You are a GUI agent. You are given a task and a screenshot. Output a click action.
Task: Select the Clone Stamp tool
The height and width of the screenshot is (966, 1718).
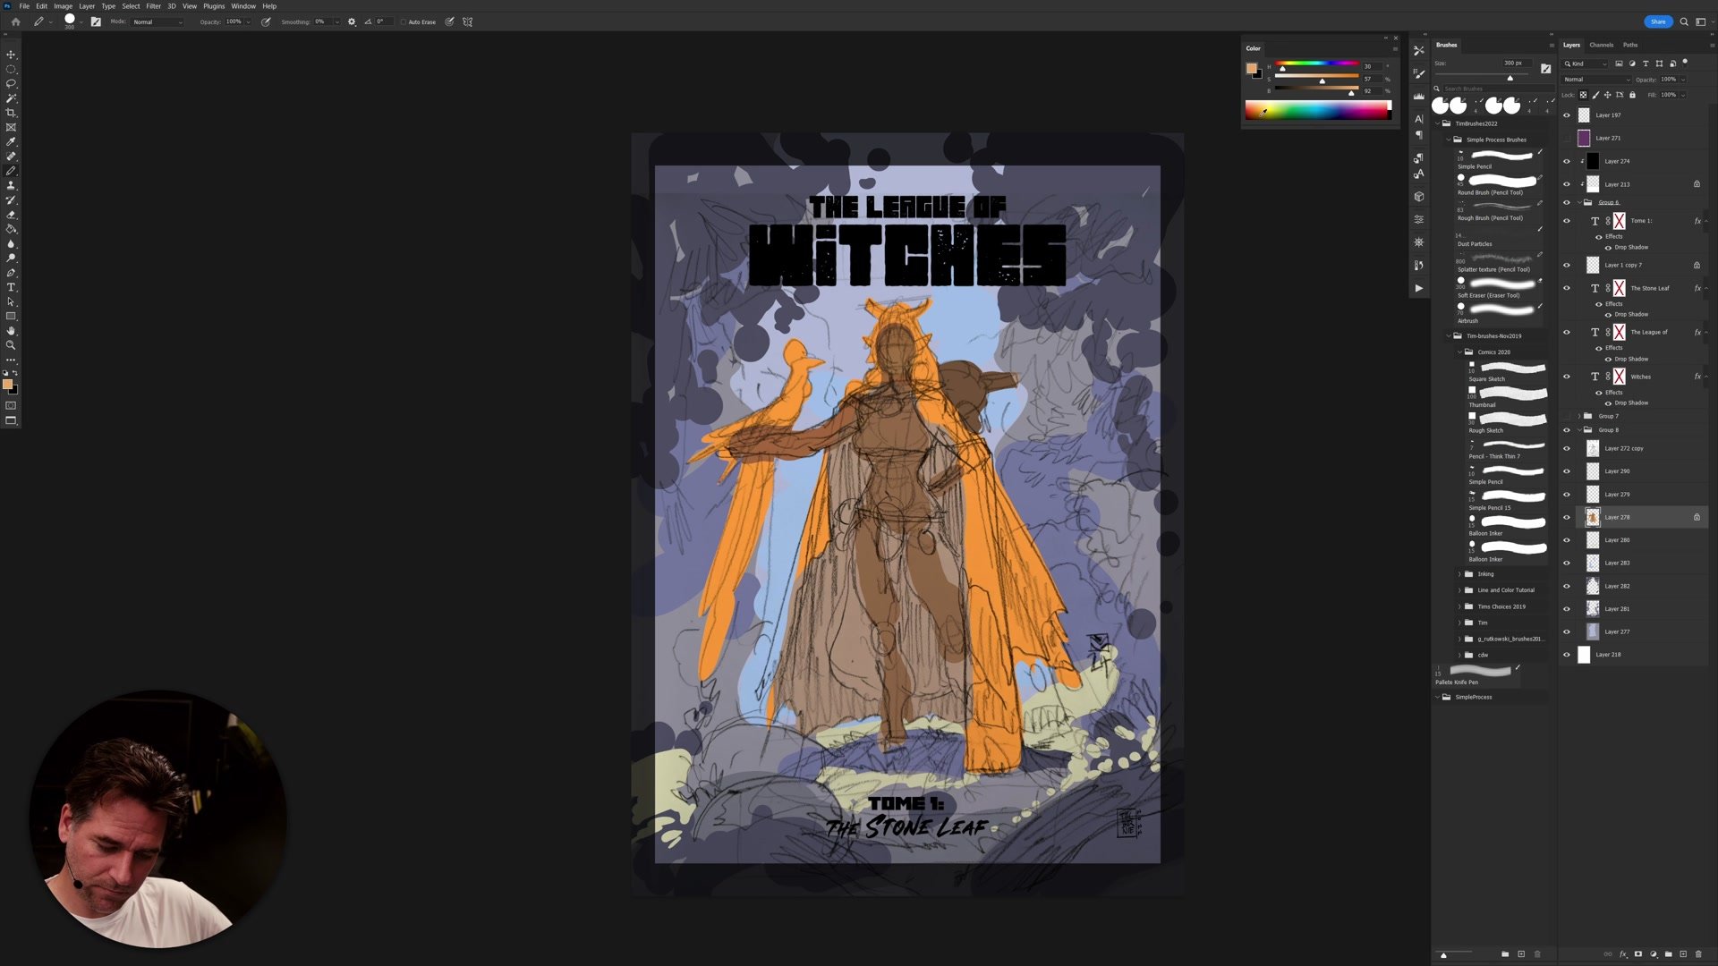pos(12,185)
